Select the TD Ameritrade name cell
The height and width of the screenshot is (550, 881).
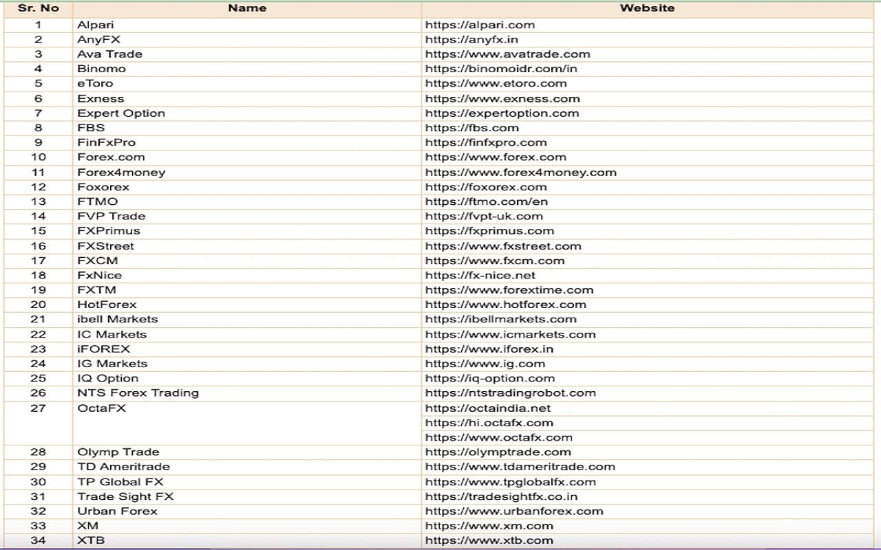point(123,467)
